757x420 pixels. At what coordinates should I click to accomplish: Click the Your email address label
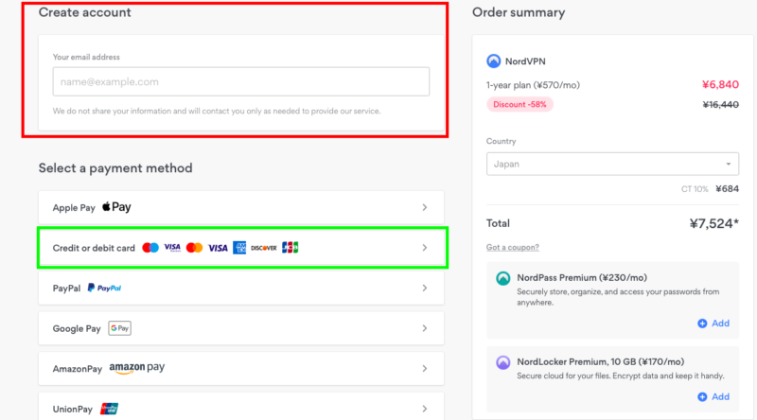[86, 57]
